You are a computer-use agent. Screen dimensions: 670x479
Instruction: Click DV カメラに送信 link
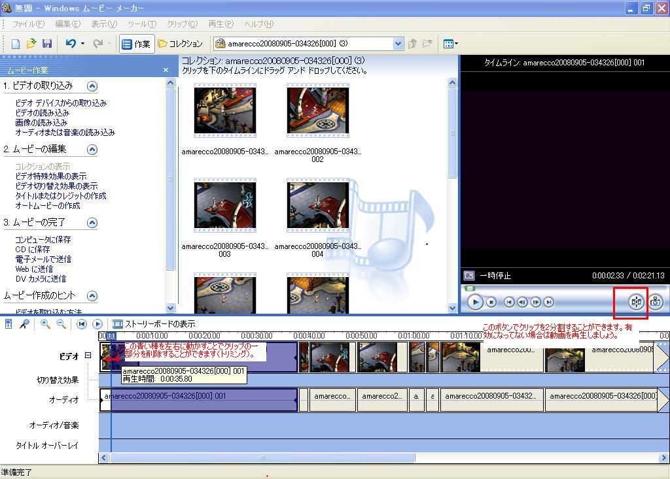coord(41,279)
